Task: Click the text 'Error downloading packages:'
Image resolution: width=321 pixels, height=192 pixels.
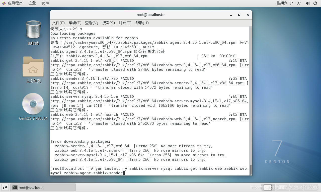Action: (81, 141)
